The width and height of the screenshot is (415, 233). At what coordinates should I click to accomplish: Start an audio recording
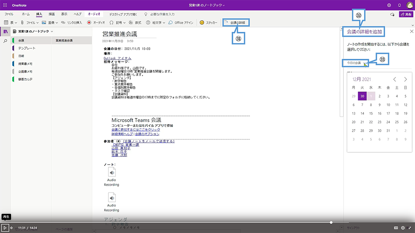(x=96, y=23)
